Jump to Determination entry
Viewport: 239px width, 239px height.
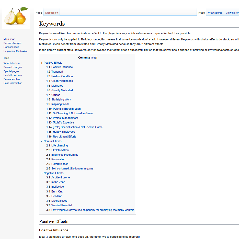click(x=60, y=164)
